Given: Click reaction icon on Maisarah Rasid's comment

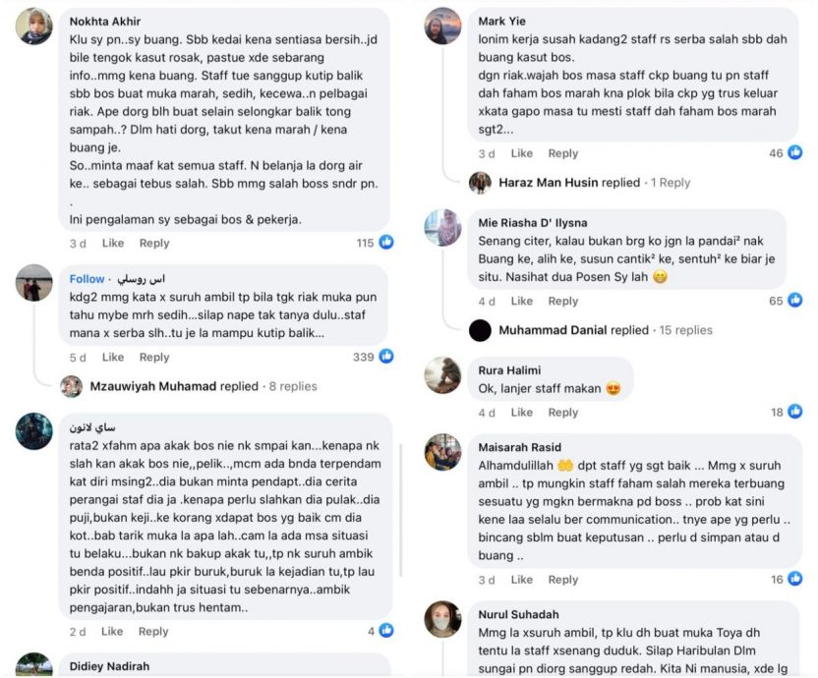Looking at the screenshot, I should (x=794, y=579).
